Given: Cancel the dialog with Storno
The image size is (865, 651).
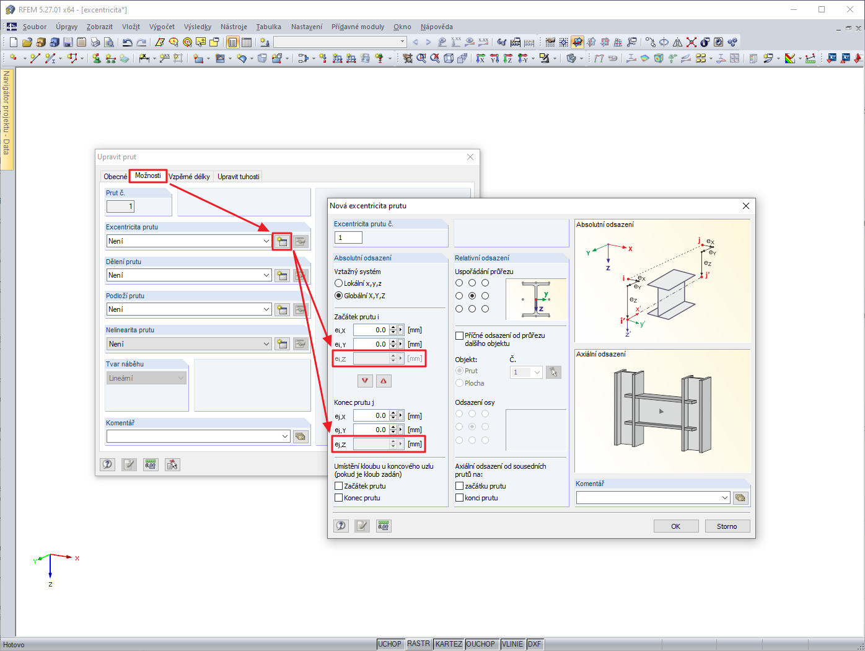Looking at the screenshot, I should [x=727, y=526].
